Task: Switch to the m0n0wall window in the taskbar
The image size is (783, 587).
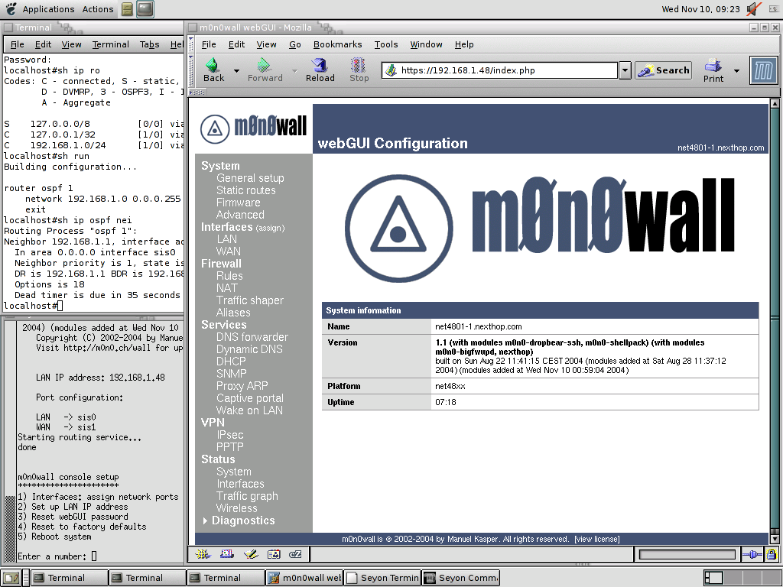Action: [304, 578]
